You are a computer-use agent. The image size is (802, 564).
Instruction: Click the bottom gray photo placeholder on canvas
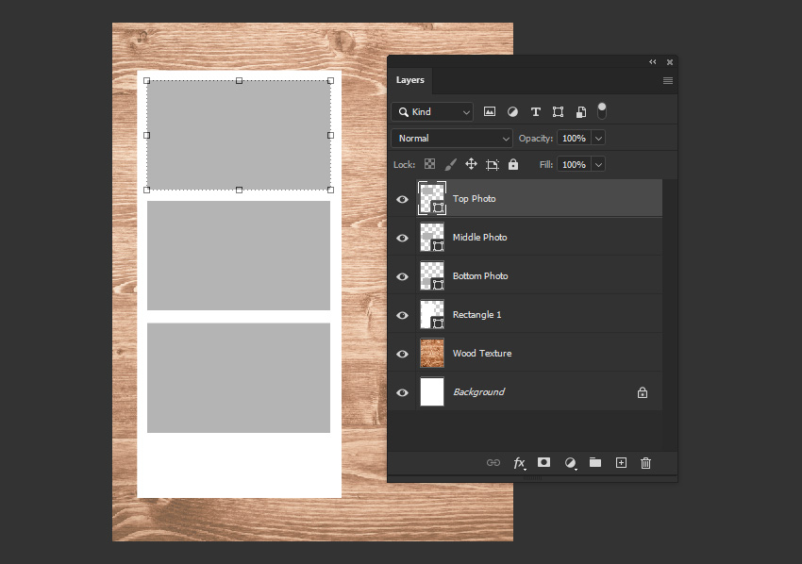(239, 378)
